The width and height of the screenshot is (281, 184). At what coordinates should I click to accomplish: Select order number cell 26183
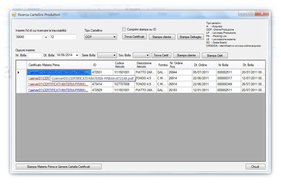point(180,90)
